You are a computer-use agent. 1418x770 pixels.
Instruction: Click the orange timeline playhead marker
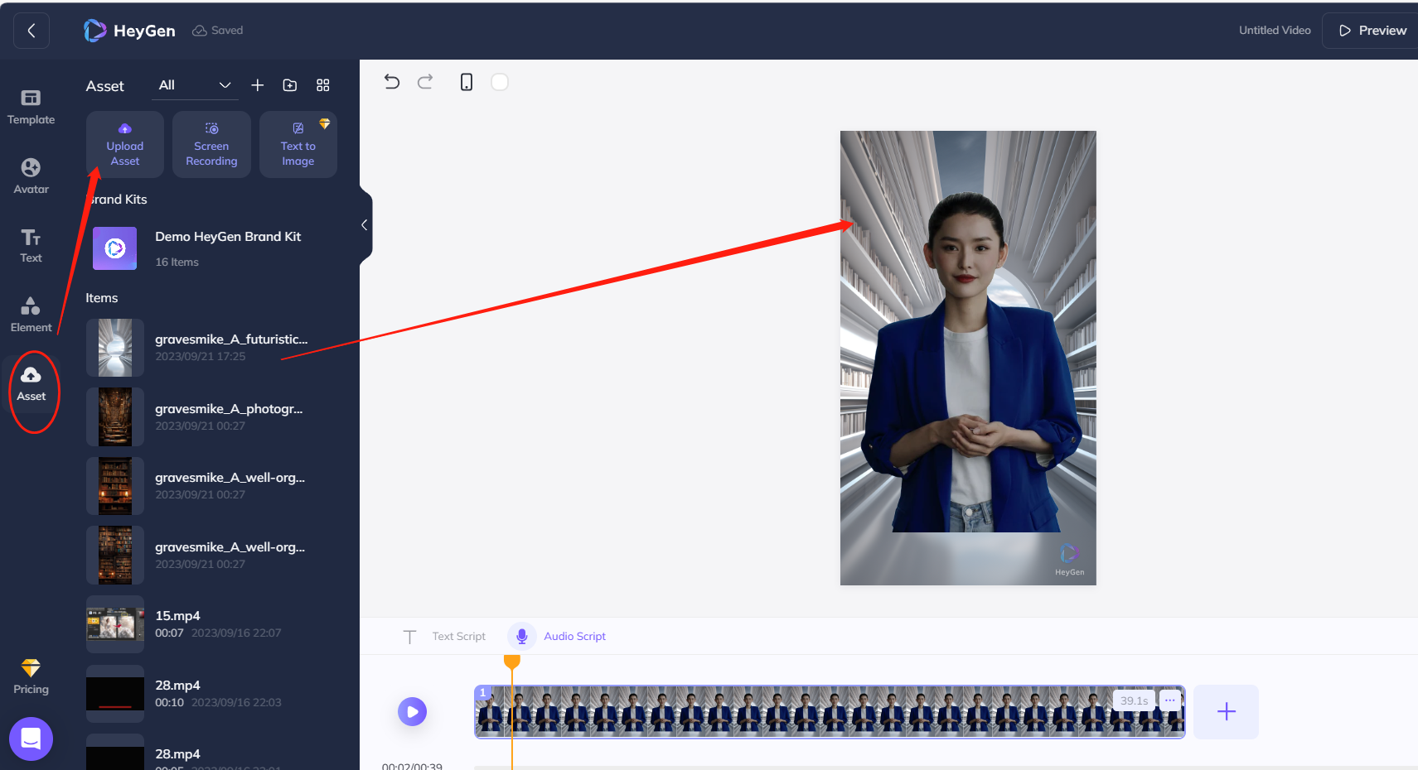(512, 662)
